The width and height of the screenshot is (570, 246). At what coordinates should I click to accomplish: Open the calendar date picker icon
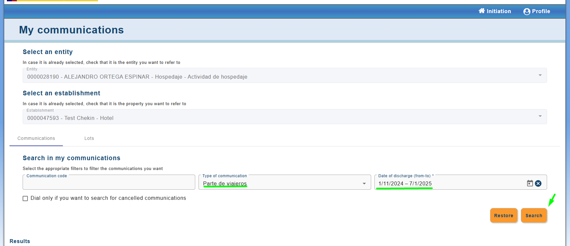530,183
